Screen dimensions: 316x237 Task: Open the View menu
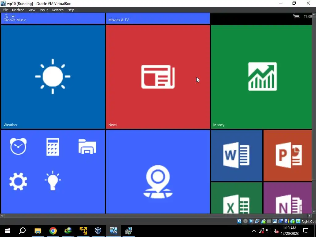[32, 10]
